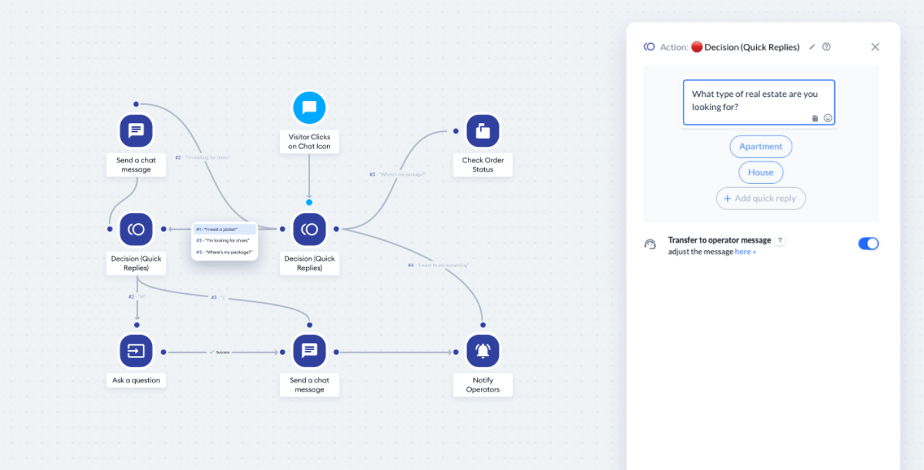Follow the "here »" adjust message link

pyautogui.click(x=745, y=252)
